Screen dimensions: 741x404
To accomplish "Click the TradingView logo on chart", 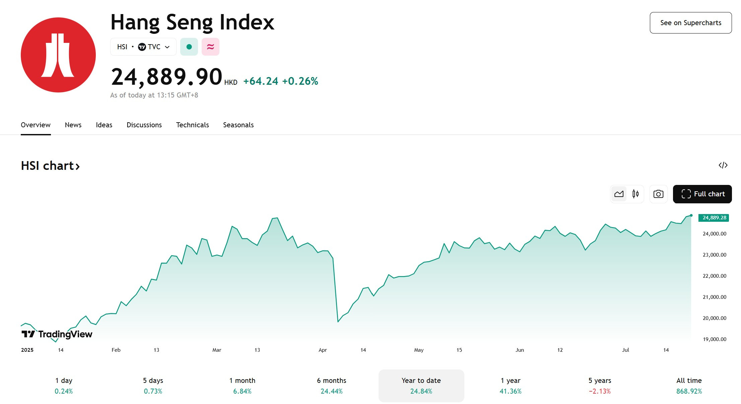I will point(57,334).
